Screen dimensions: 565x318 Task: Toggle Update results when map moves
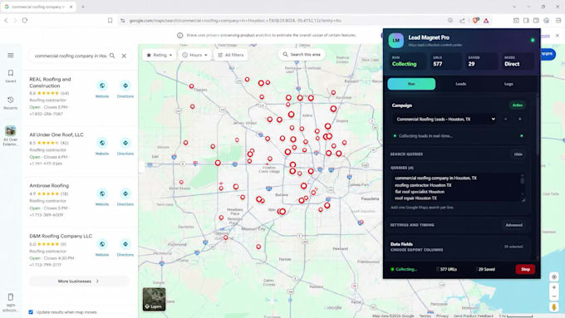31,312
